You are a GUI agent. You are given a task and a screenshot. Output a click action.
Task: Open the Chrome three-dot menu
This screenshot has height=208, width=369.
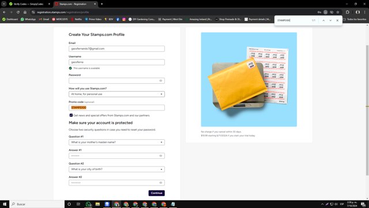(365, 12)
